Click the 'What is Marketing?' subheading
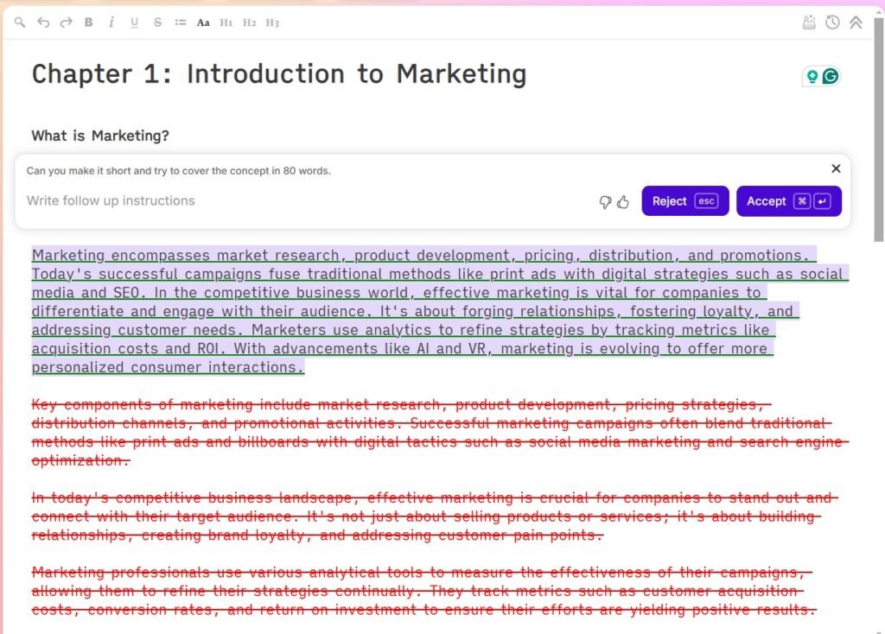The width and height of the screenshot is (885, 634). [x=100, y=136]
